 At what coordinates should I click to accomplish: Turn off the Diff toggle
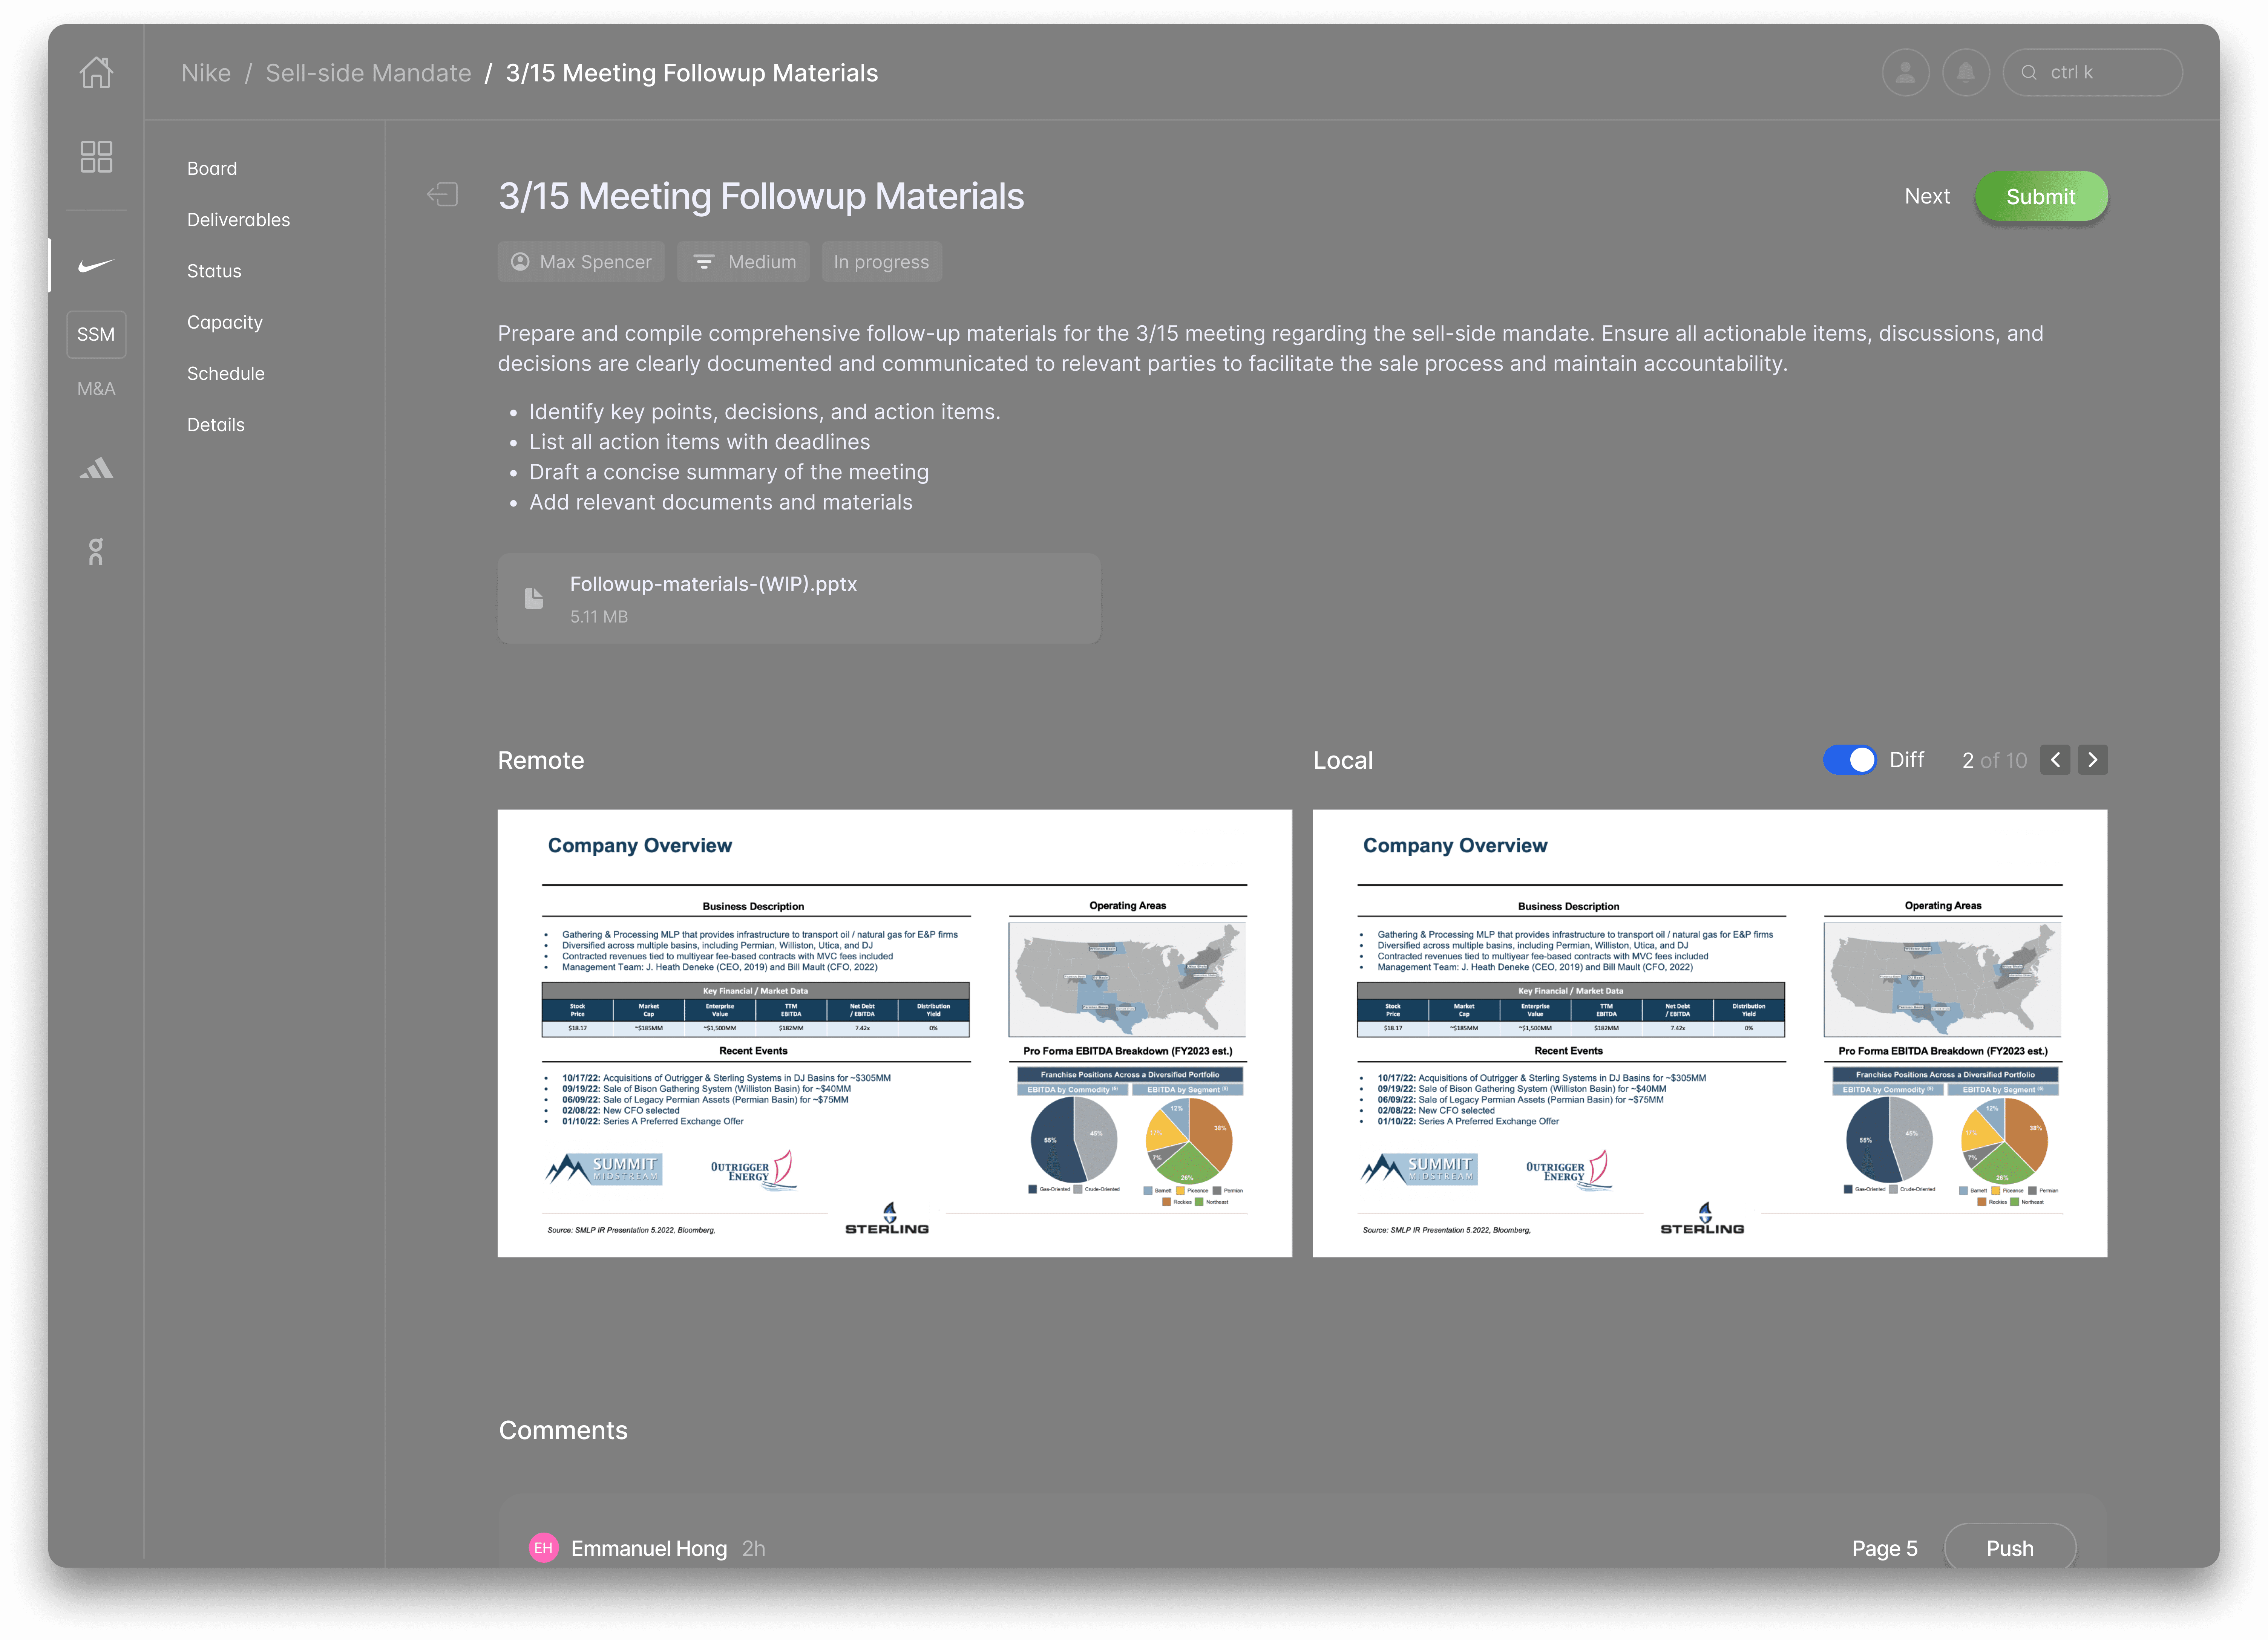coord(1849,760)
